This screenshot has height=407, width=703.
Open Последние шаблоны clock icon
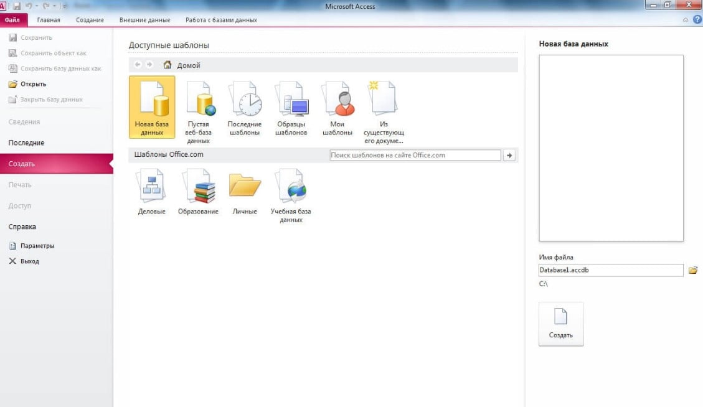[244, 108]
